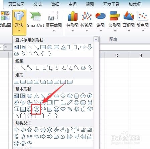This screenshot has width=150, height=149.
Task: Pick the Diagonal Stripe shape
Action: (x=70, y=103)
